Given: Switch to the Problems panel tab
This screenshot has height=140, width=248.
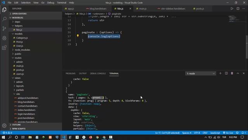Looking at the screenshot, I should [71, 73].
